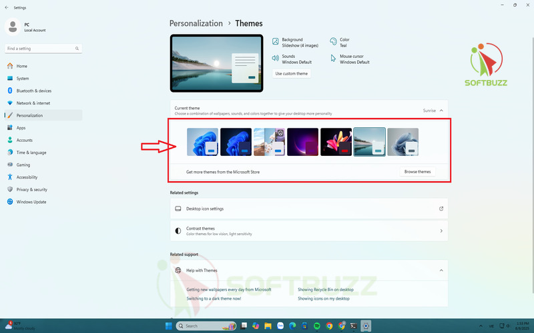Open System settings category

click(43, 79)
